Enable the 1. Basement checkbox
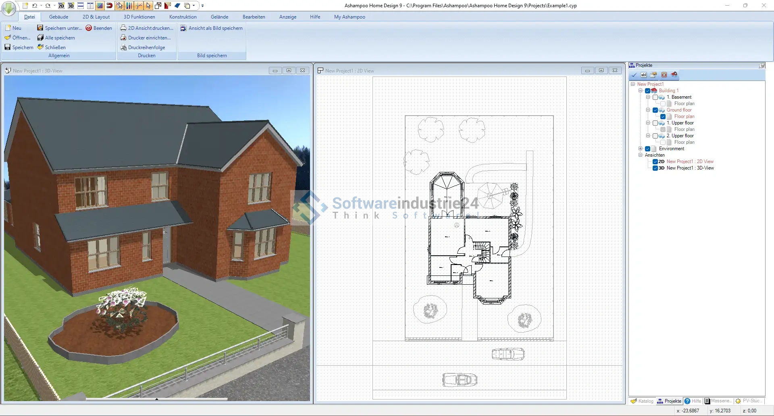This screenshot has height=416, width=774. coord(655,97)
